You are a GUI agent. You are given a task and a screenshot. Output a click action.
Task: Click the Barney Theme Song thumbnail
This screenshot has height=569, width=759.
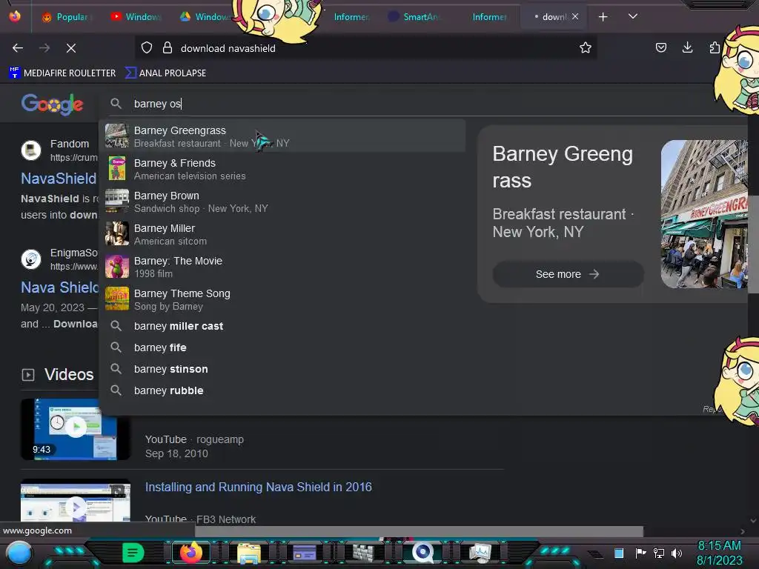117,299
